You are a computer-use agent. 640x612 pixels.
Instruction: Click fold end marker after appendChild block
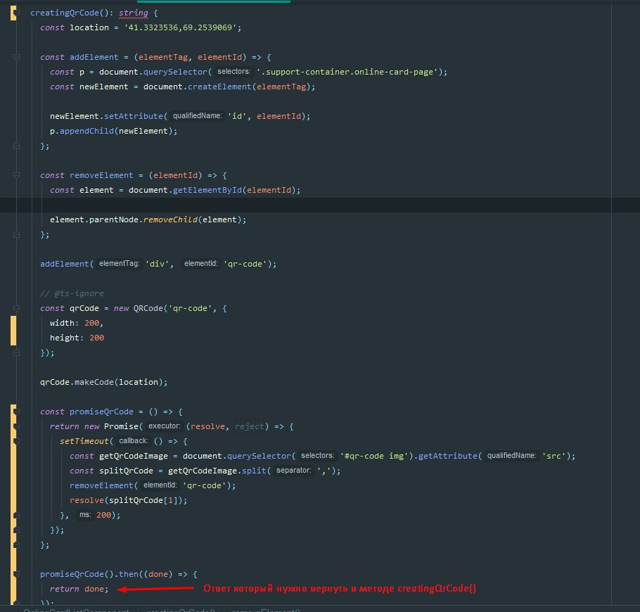point(16,146)
